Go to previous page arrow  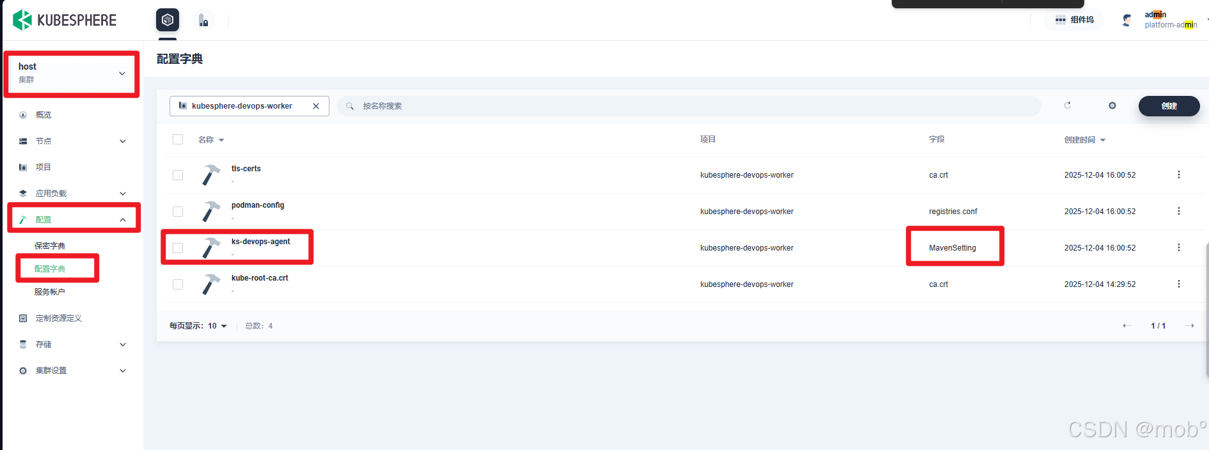click(x=1126, y=326)
